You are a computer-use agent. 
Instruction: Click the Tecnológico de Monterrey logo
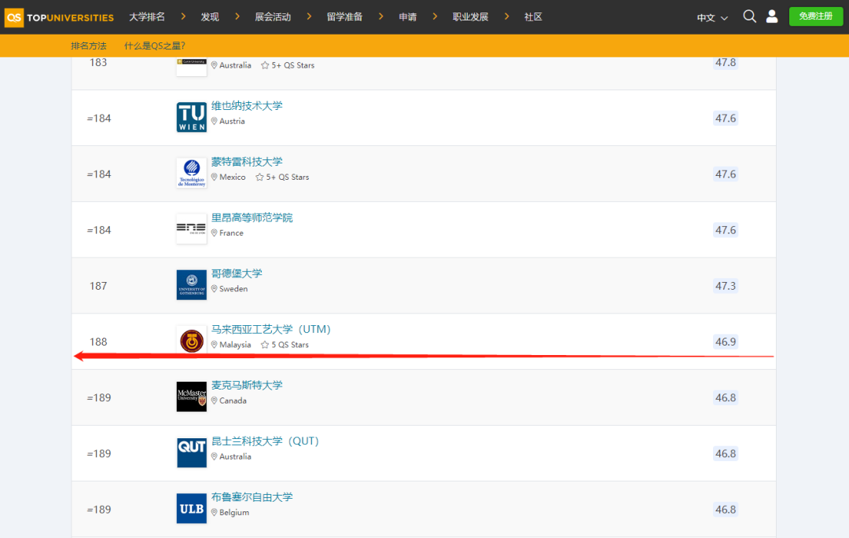(x=192, y=173)
